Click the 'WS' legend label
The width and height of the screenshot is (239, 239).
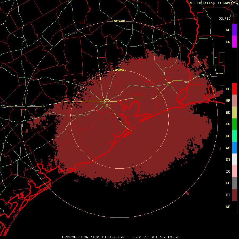[x=228, y=148]
